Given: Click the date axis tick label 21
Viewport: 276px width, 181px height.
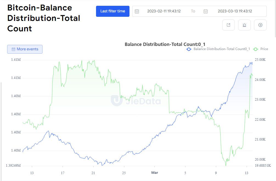Looking at the screenshot, I should coord(93,173).
